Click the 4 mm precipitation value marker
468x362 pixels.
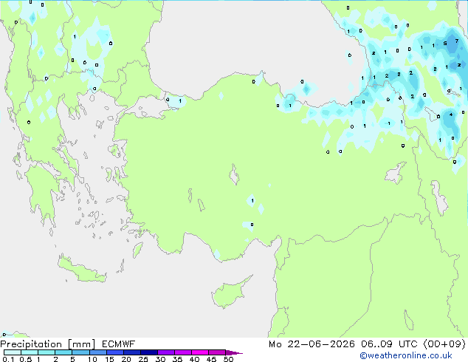pos(451,115)
